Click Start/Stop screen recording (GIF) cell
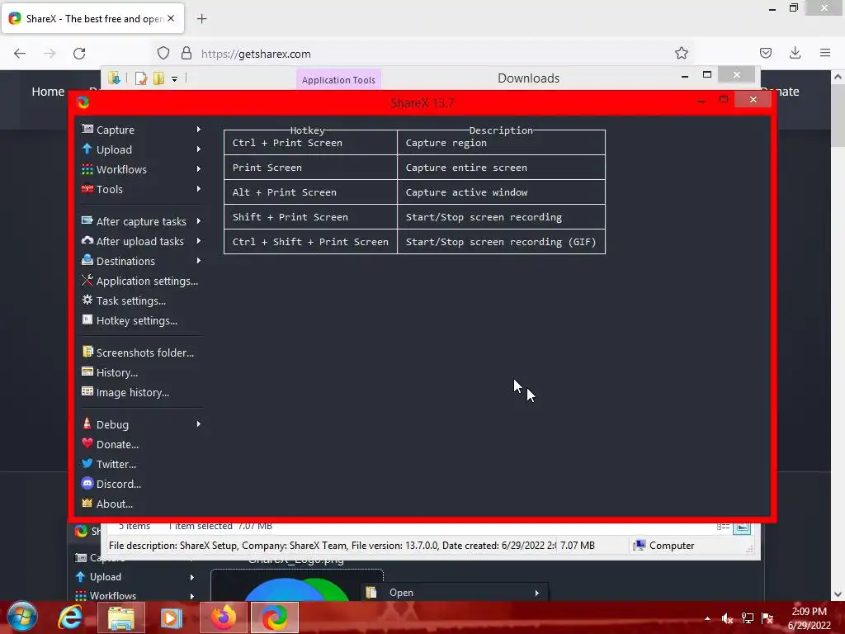 tap(501, 242)
